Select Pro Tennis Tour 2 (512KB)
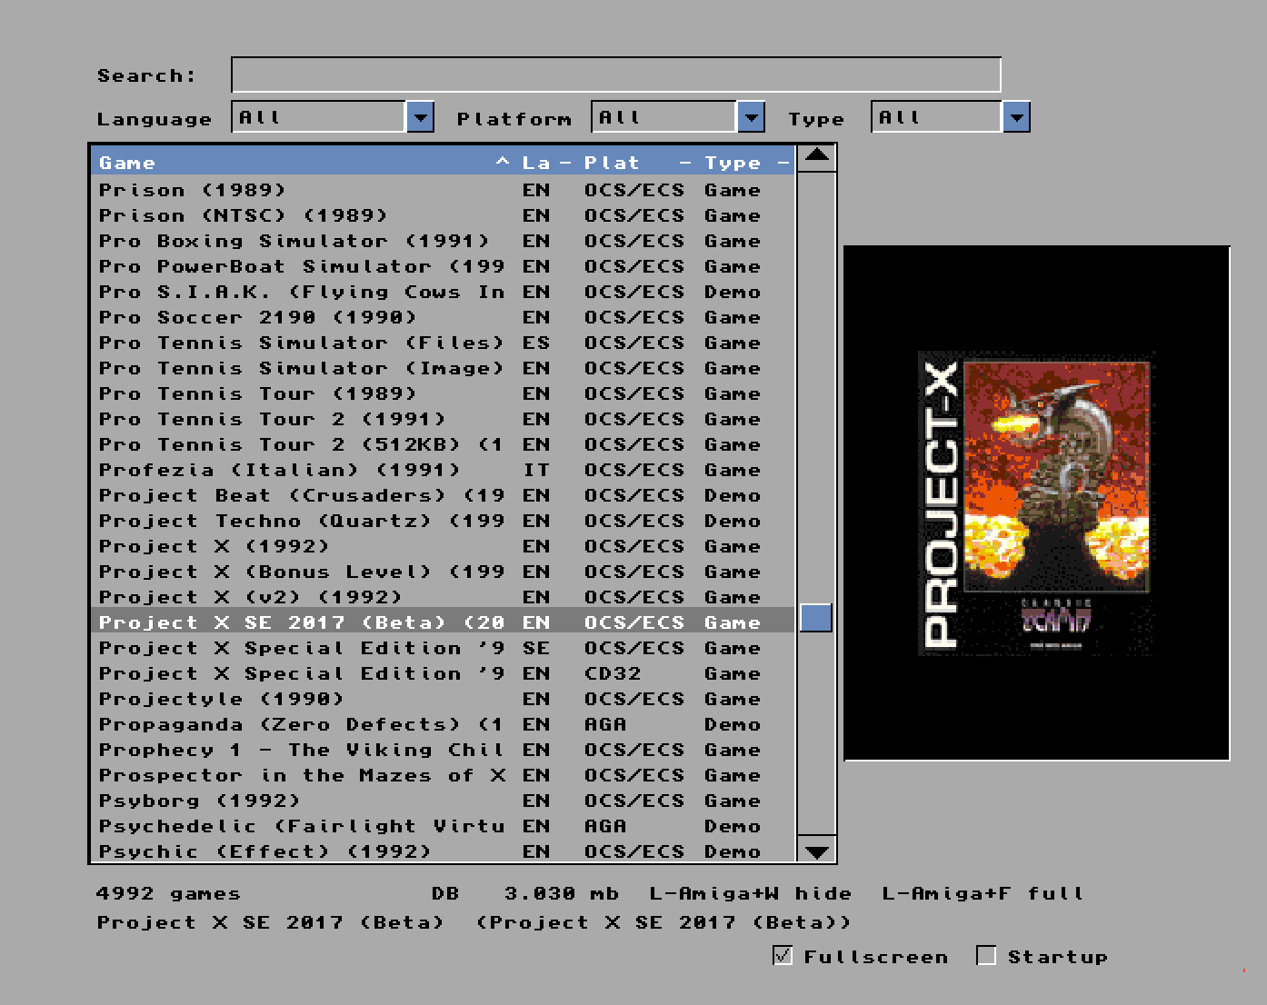Screen dimensions: 1267x1005 click(443, 444)
